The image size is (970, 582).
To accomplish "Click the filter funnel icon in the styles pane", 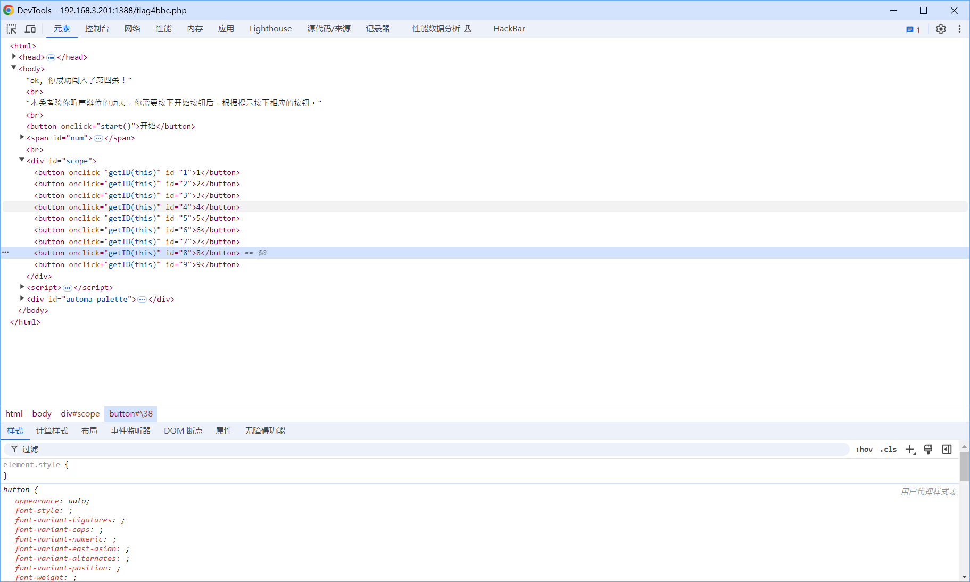I will 14,449.
